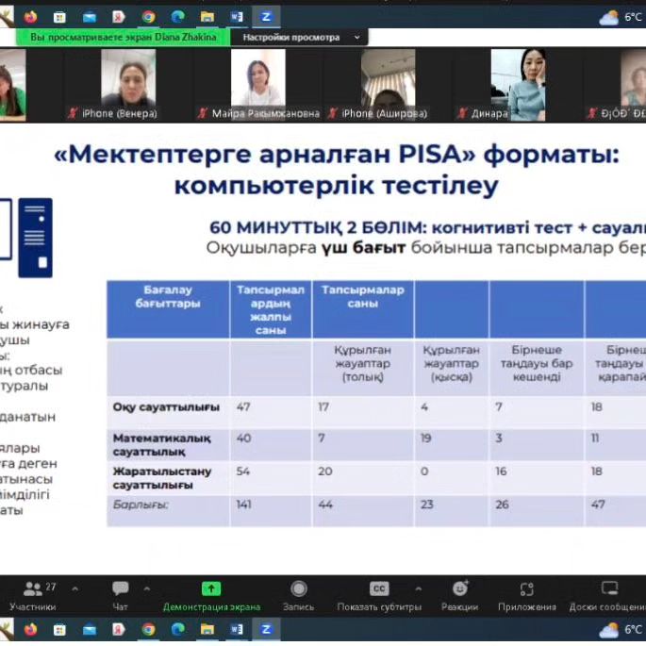Expand the arrow next to Чат
The width and height of the screenshot is (646, 646).
pos(146,588)
